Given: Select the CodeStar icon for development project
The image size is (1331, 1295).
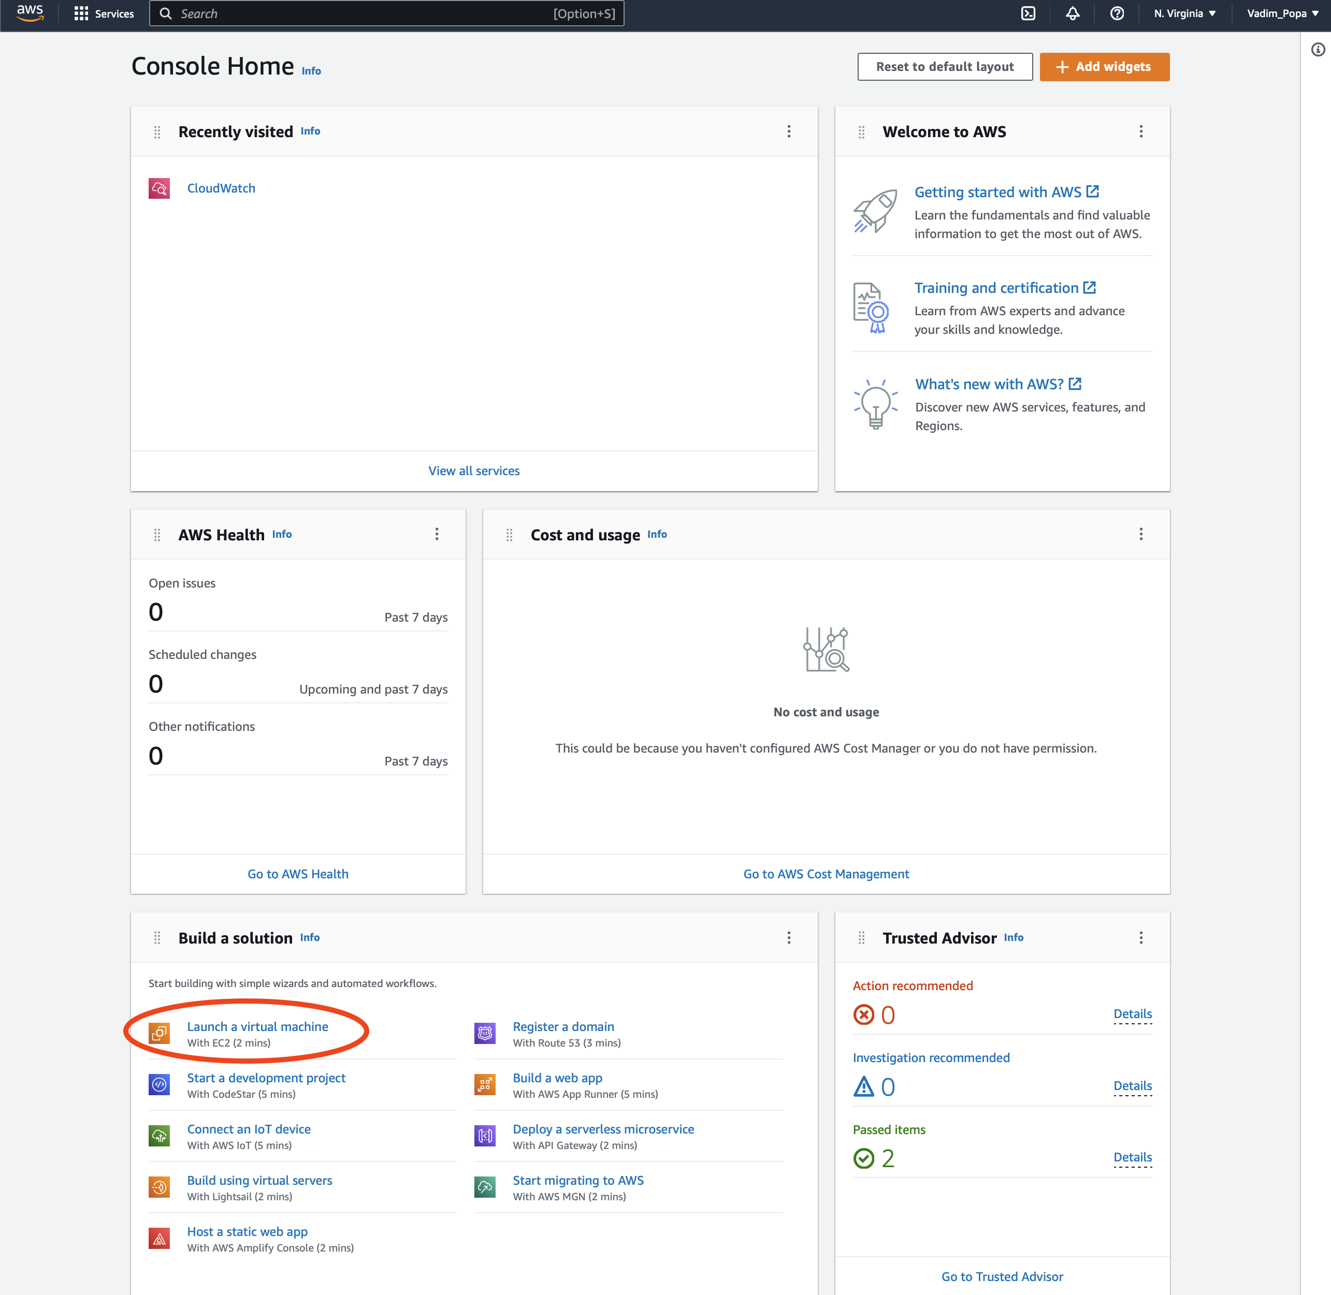Looking at the screenshot, I should (159, 1084).
